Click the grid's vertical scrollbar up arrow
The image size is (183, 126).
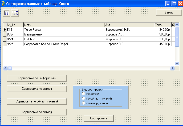coord(177,25)
